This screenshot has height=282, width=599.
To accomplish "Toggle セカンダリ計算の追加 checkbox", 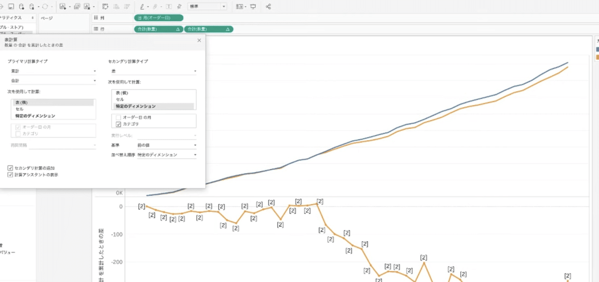I will point(10,168).
